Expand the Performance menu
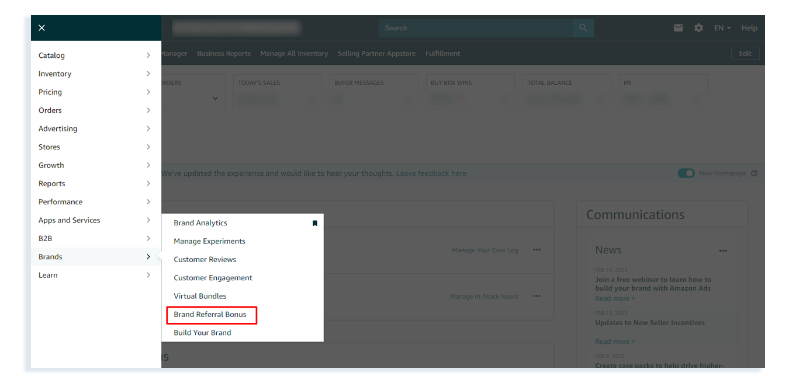796x383 pixels. pyautogui.click(x=96, y=202)
